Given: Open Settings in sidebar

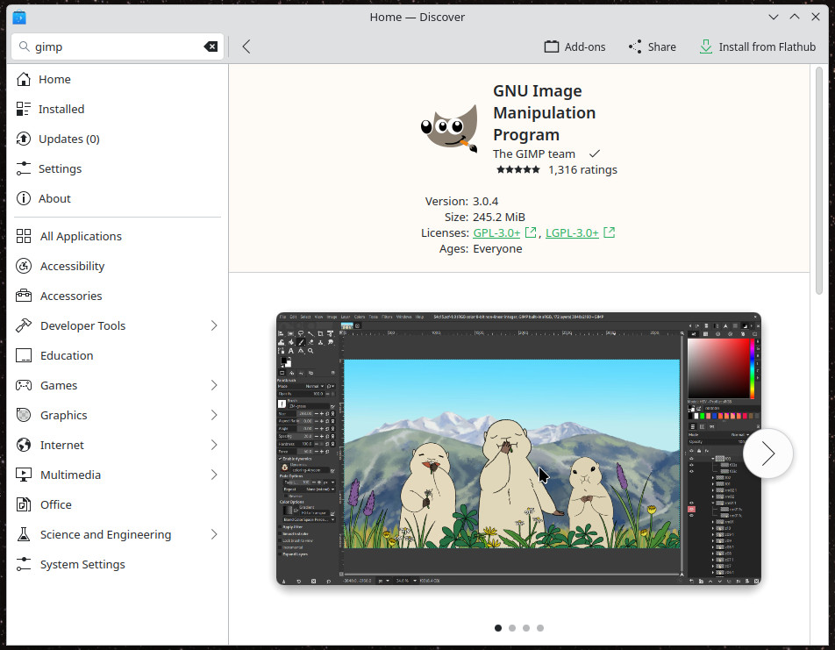Looking at the screenshot, I should (118, 169).
